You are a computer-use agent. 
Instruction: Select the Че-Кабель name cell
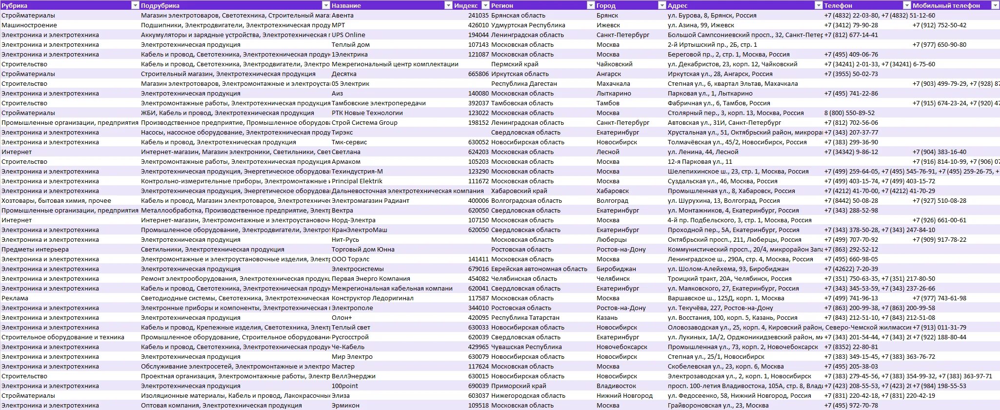point(391,347)
